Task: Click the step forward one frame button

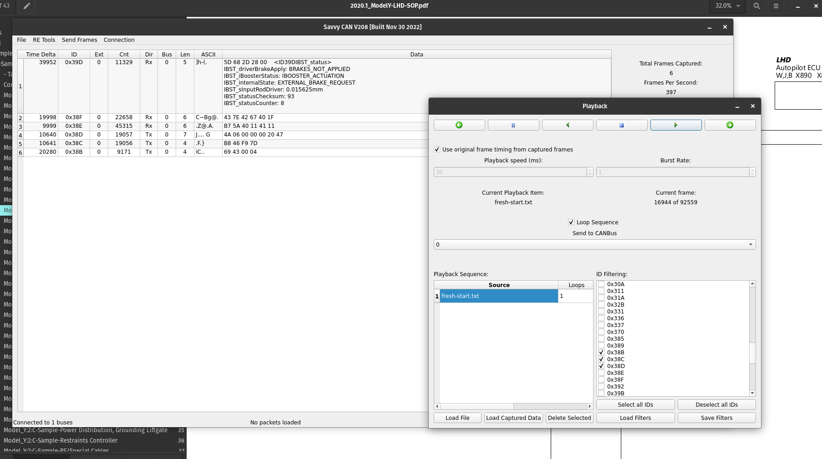Action: (x=730, y=125)
